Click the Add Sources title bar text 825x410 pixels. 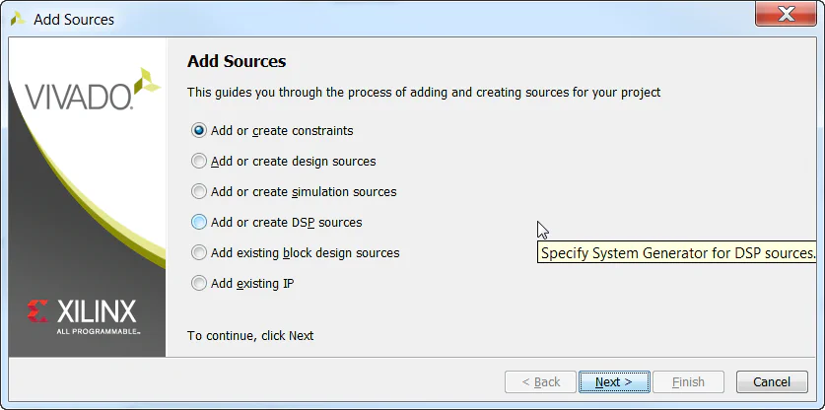click(74, 19)
